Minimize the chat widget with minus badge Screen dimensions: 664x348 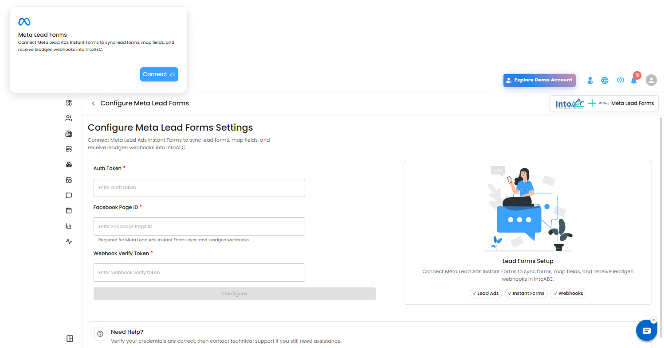[x=653, y=320]
